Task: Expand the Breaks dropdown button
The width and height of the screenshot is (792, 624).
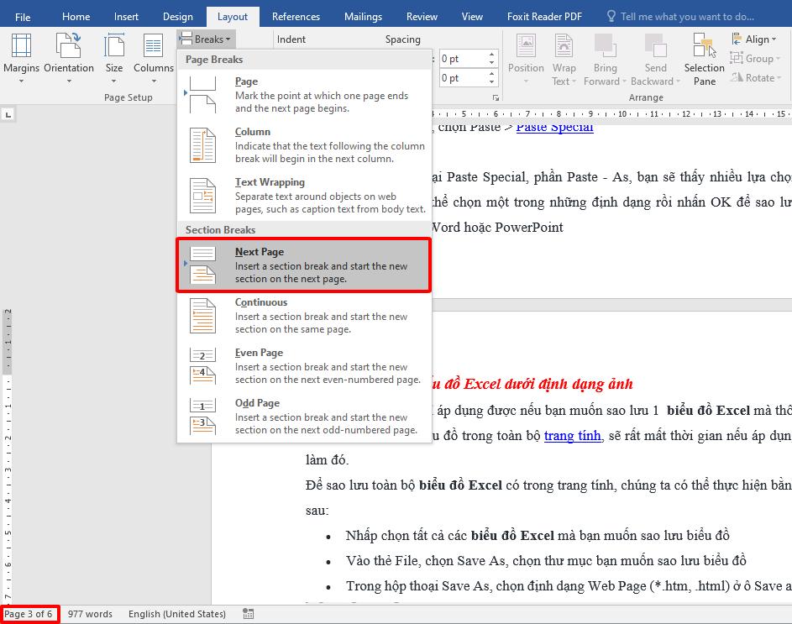Action: 206,39
